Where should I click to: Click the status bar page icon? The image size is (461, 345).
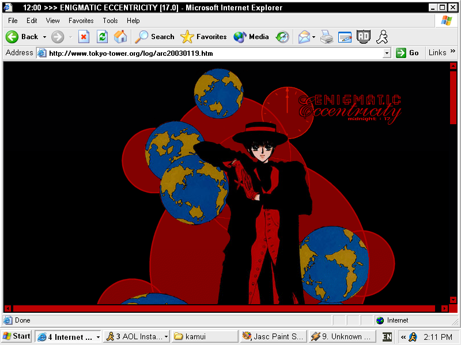[7, 320]
